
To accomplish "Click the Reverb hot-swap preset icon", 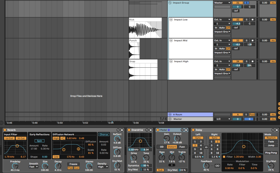I will click(x=118, y=130).
